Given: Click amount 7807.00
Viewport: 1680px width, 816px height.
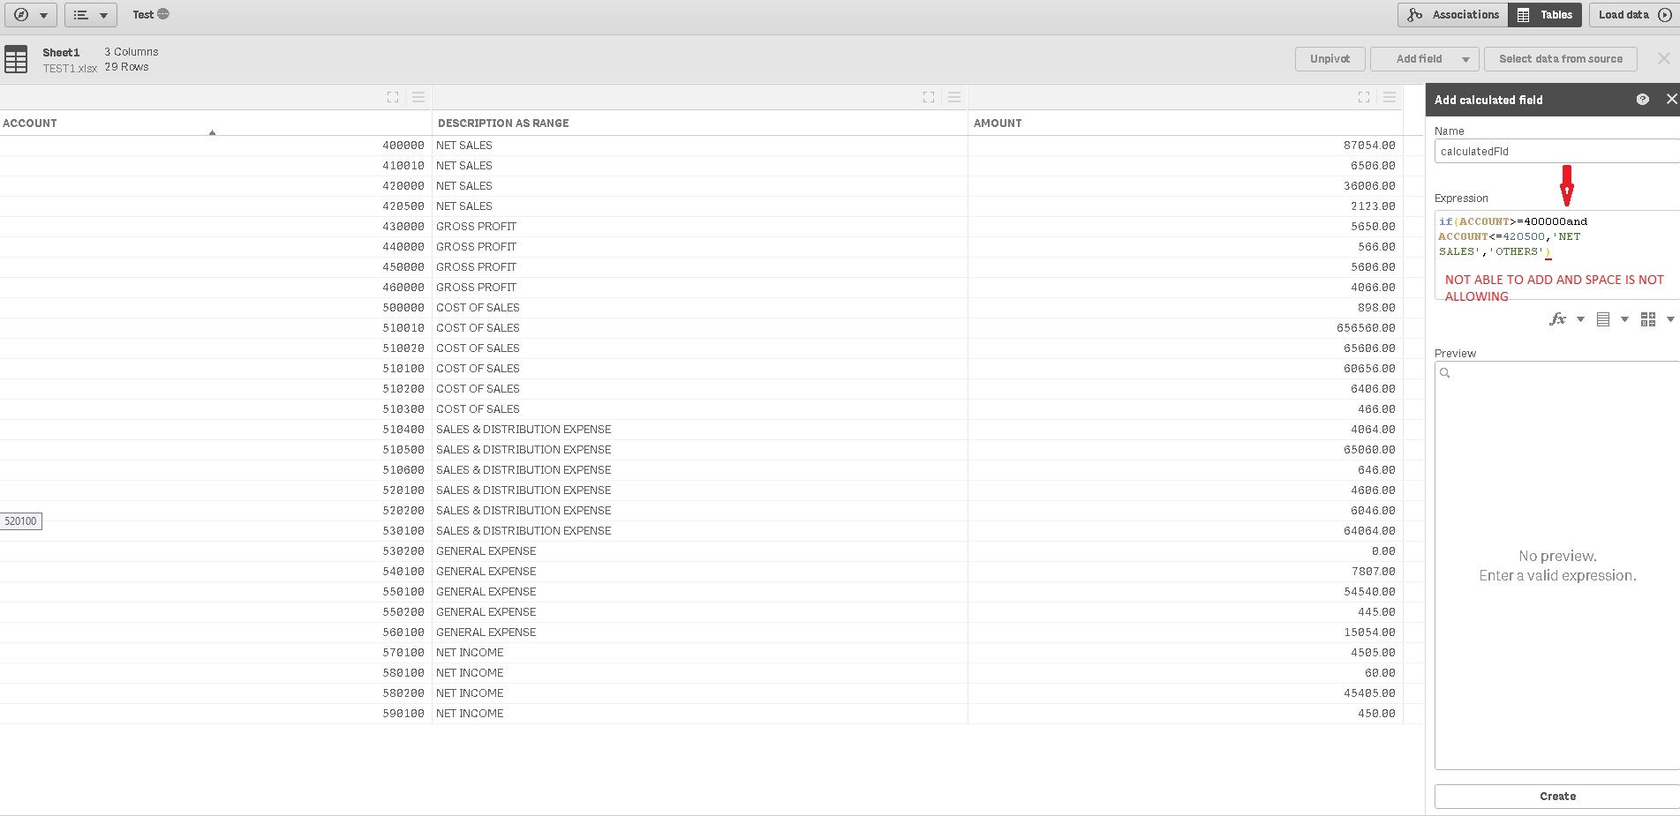Looking at the screenshot, I should [x=1373, y=572].
